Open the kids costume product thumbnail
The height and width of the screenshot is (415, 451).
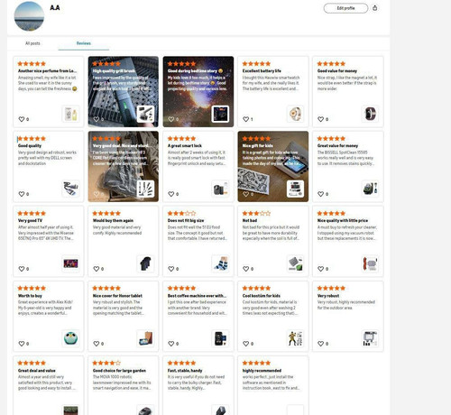pos(295,338)
